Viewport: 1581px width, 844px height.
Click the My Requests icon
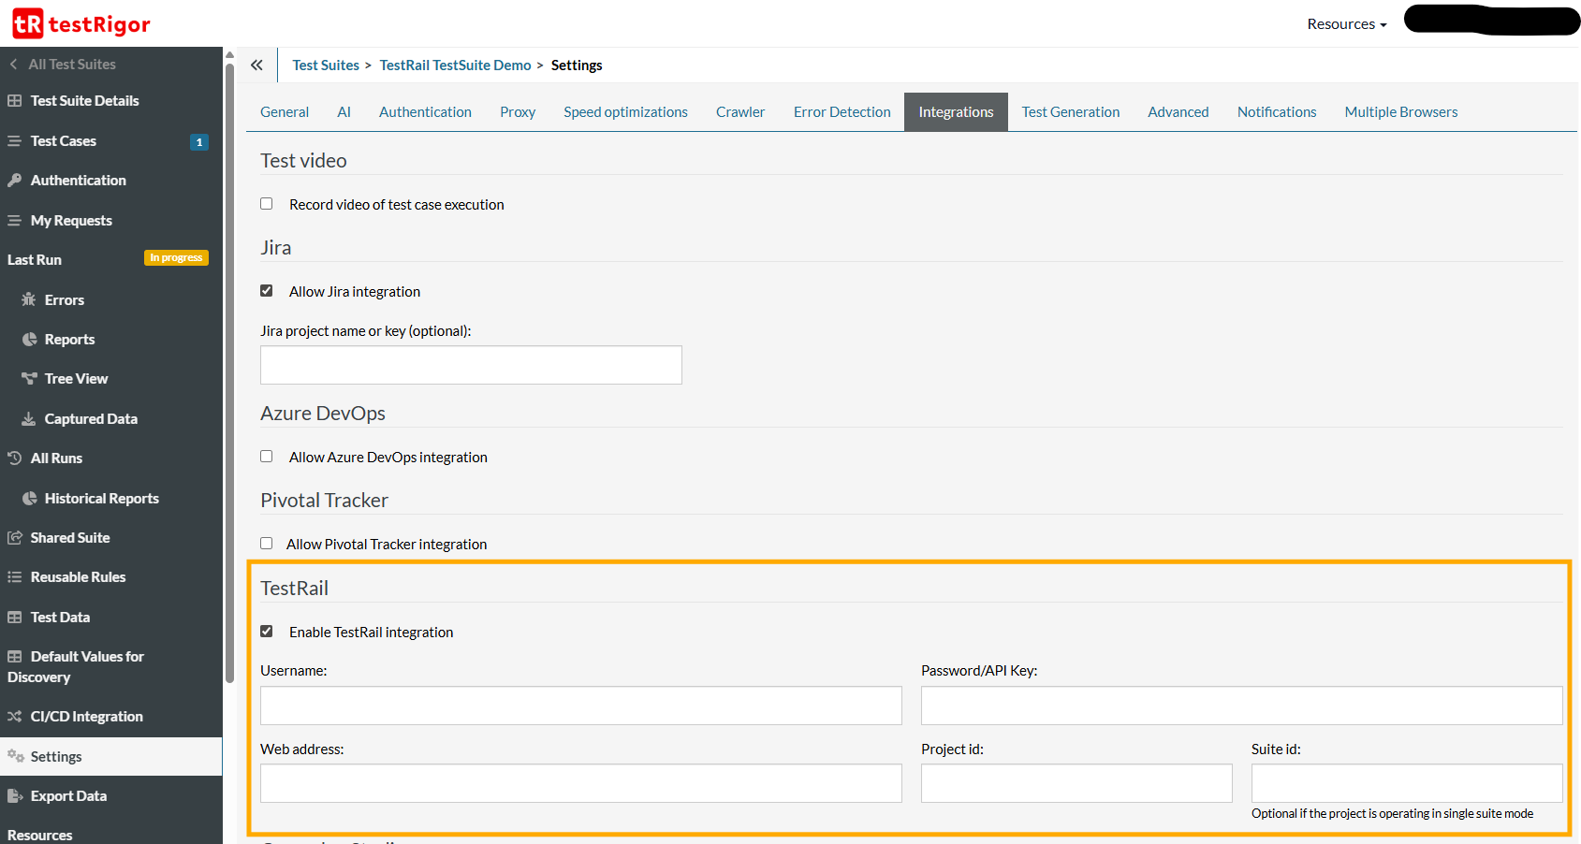[15, 221]
